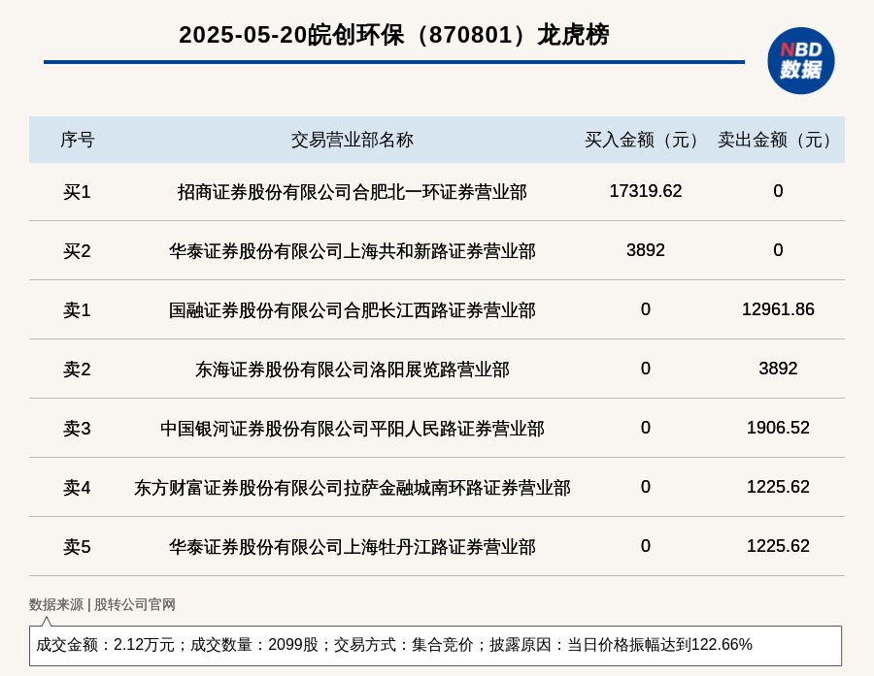
Task: Click 1225.62 in the 卖5 row
Action: (778, 546)
